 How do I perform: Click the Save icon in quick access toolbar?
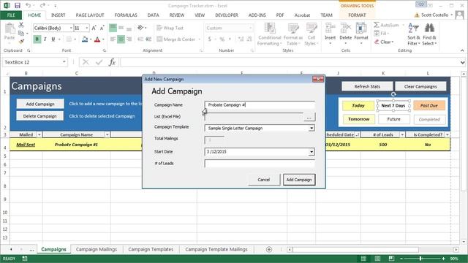point(18,5)
